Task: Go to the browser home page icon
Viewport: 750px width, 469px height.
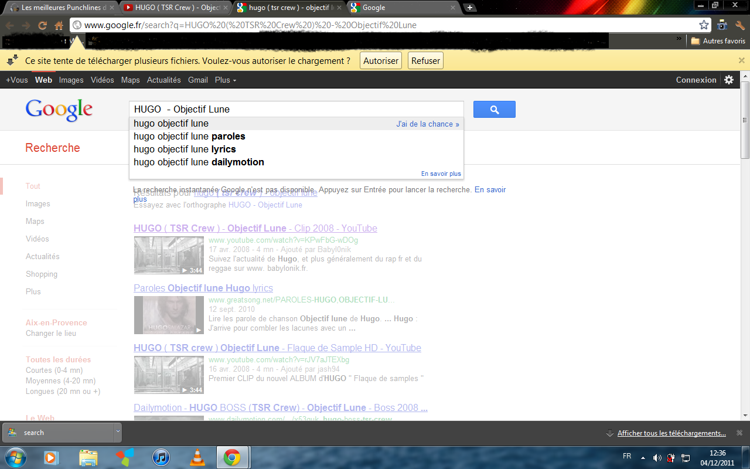Action: click(59, 25)
